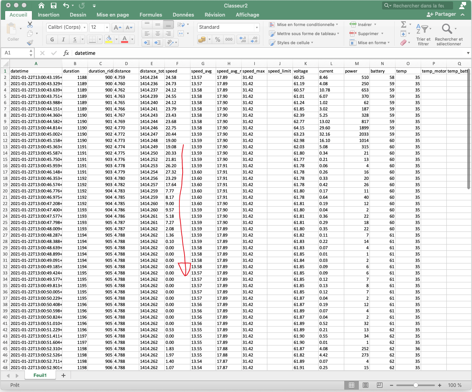Image resolution: width=472 pixels, height=392 pixels.
Task: Redo action with the circular arrow icon
Action: [82, 6]
